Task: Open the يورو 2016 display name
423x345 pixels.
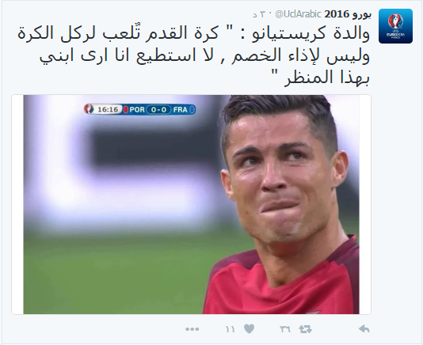Action: pos(348,14)
